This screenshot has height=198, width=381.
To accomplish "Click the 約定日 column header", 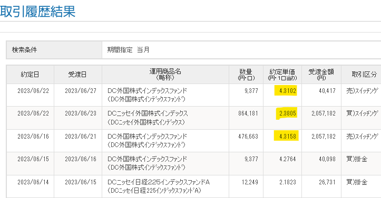I will click(x=30, y=74).
